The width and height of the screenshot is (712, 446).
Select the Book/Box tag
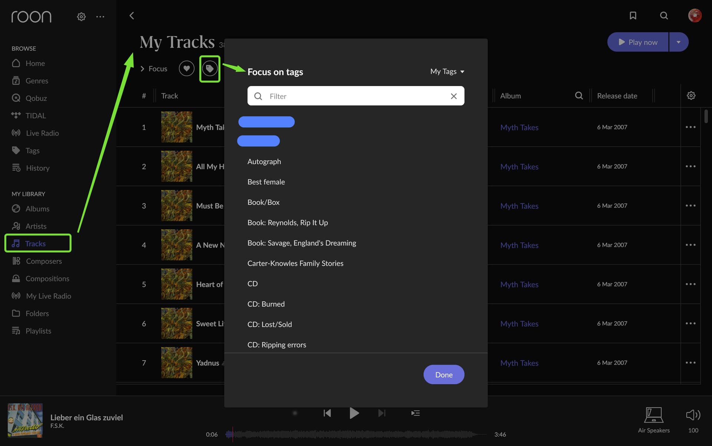pyautogui.click(x=263, y=203)
